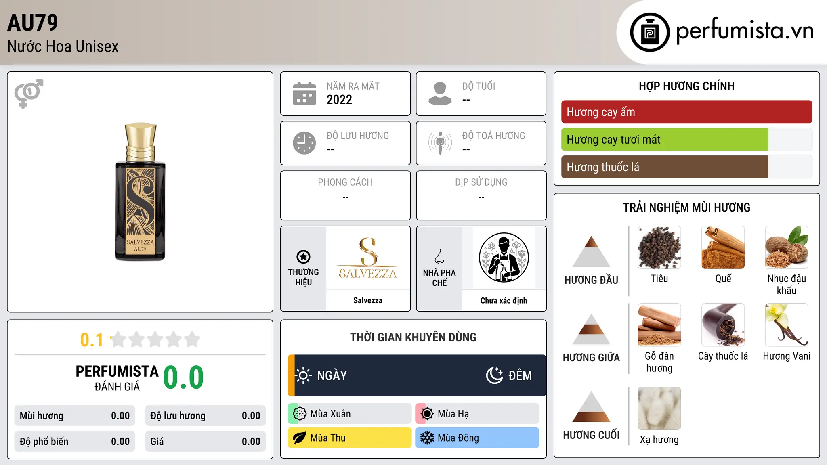Click the Trải Nghiệm Mùi Hương heading
827x465 pixels.
(x=687, y=207)
